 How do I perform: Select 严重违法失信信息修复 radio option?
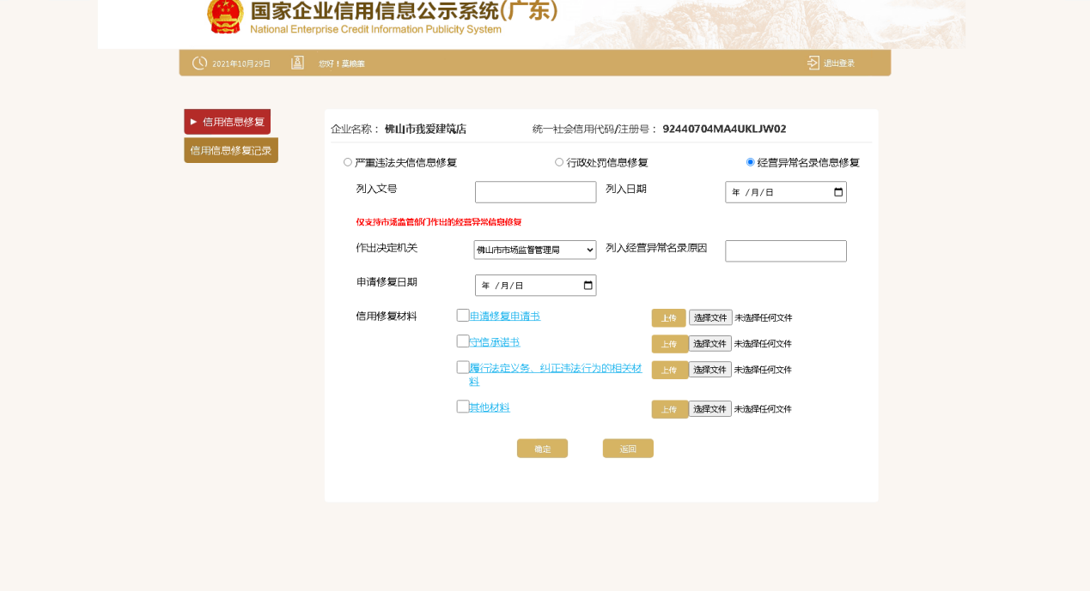coord(348,162)
